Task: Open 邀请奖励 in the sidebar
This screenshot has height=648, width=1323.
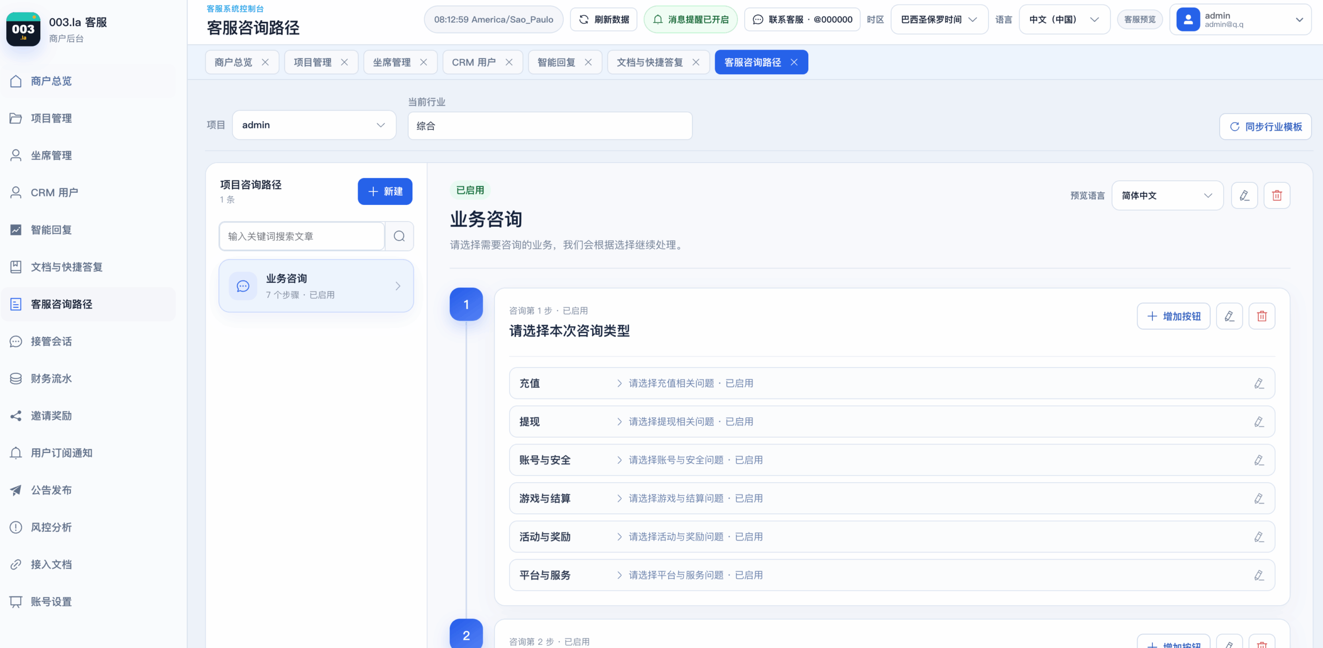Action: (x=88, y=416)
